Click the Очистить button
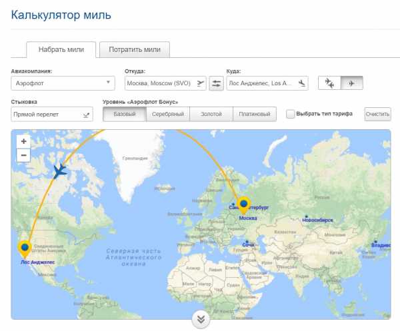This screenshot has height=331, width=400. coord(377,114)
